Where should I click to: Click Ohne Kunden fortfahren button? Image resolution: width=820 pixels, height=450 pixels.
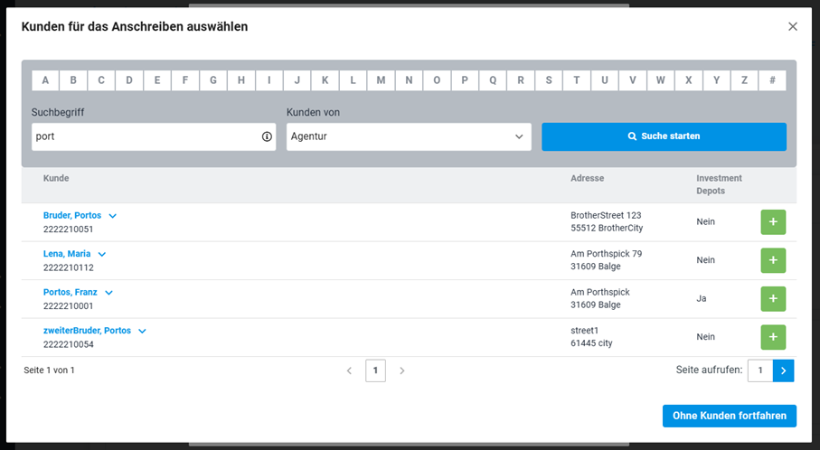(730, 416)
